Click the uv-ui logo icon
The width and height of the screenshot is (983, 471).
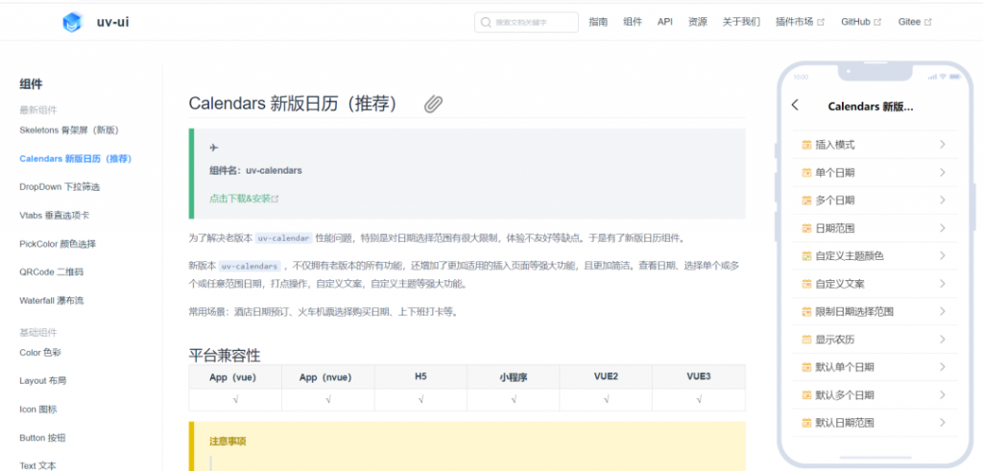(72, 23)
